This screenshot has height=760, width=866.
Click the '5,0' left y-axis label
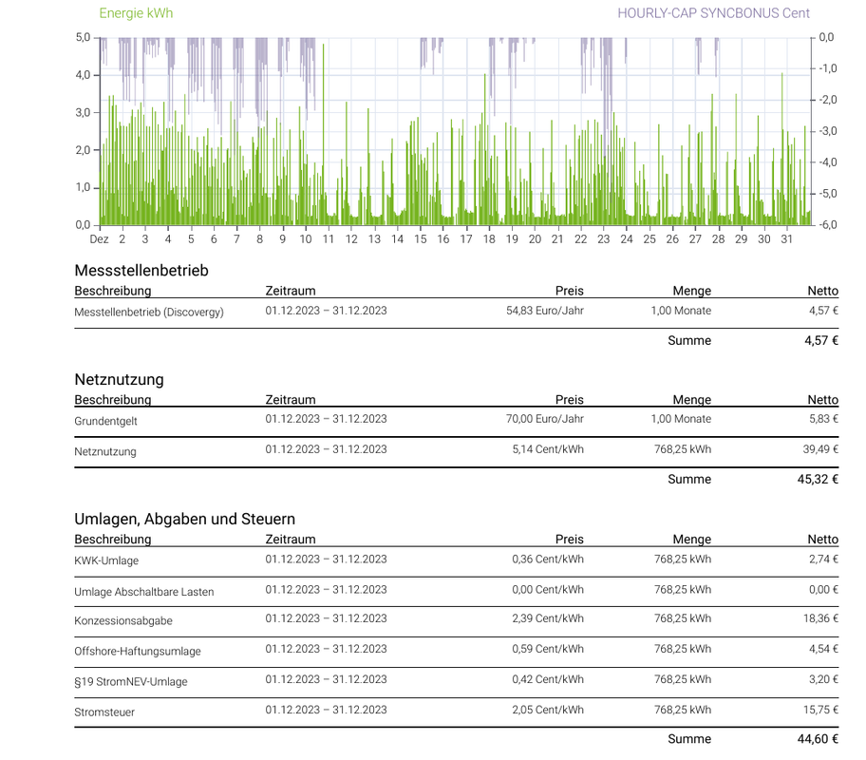click(83, 38)
